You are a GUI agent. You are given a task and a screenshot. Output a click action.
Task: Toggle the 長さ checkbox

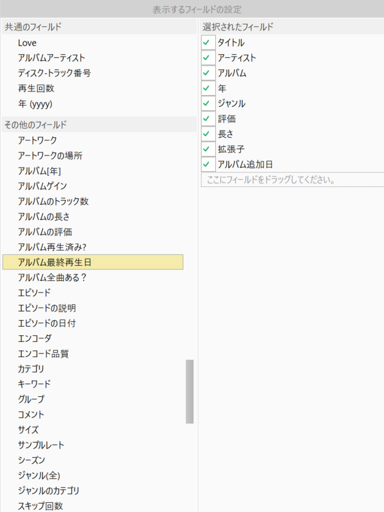point(208,134)
